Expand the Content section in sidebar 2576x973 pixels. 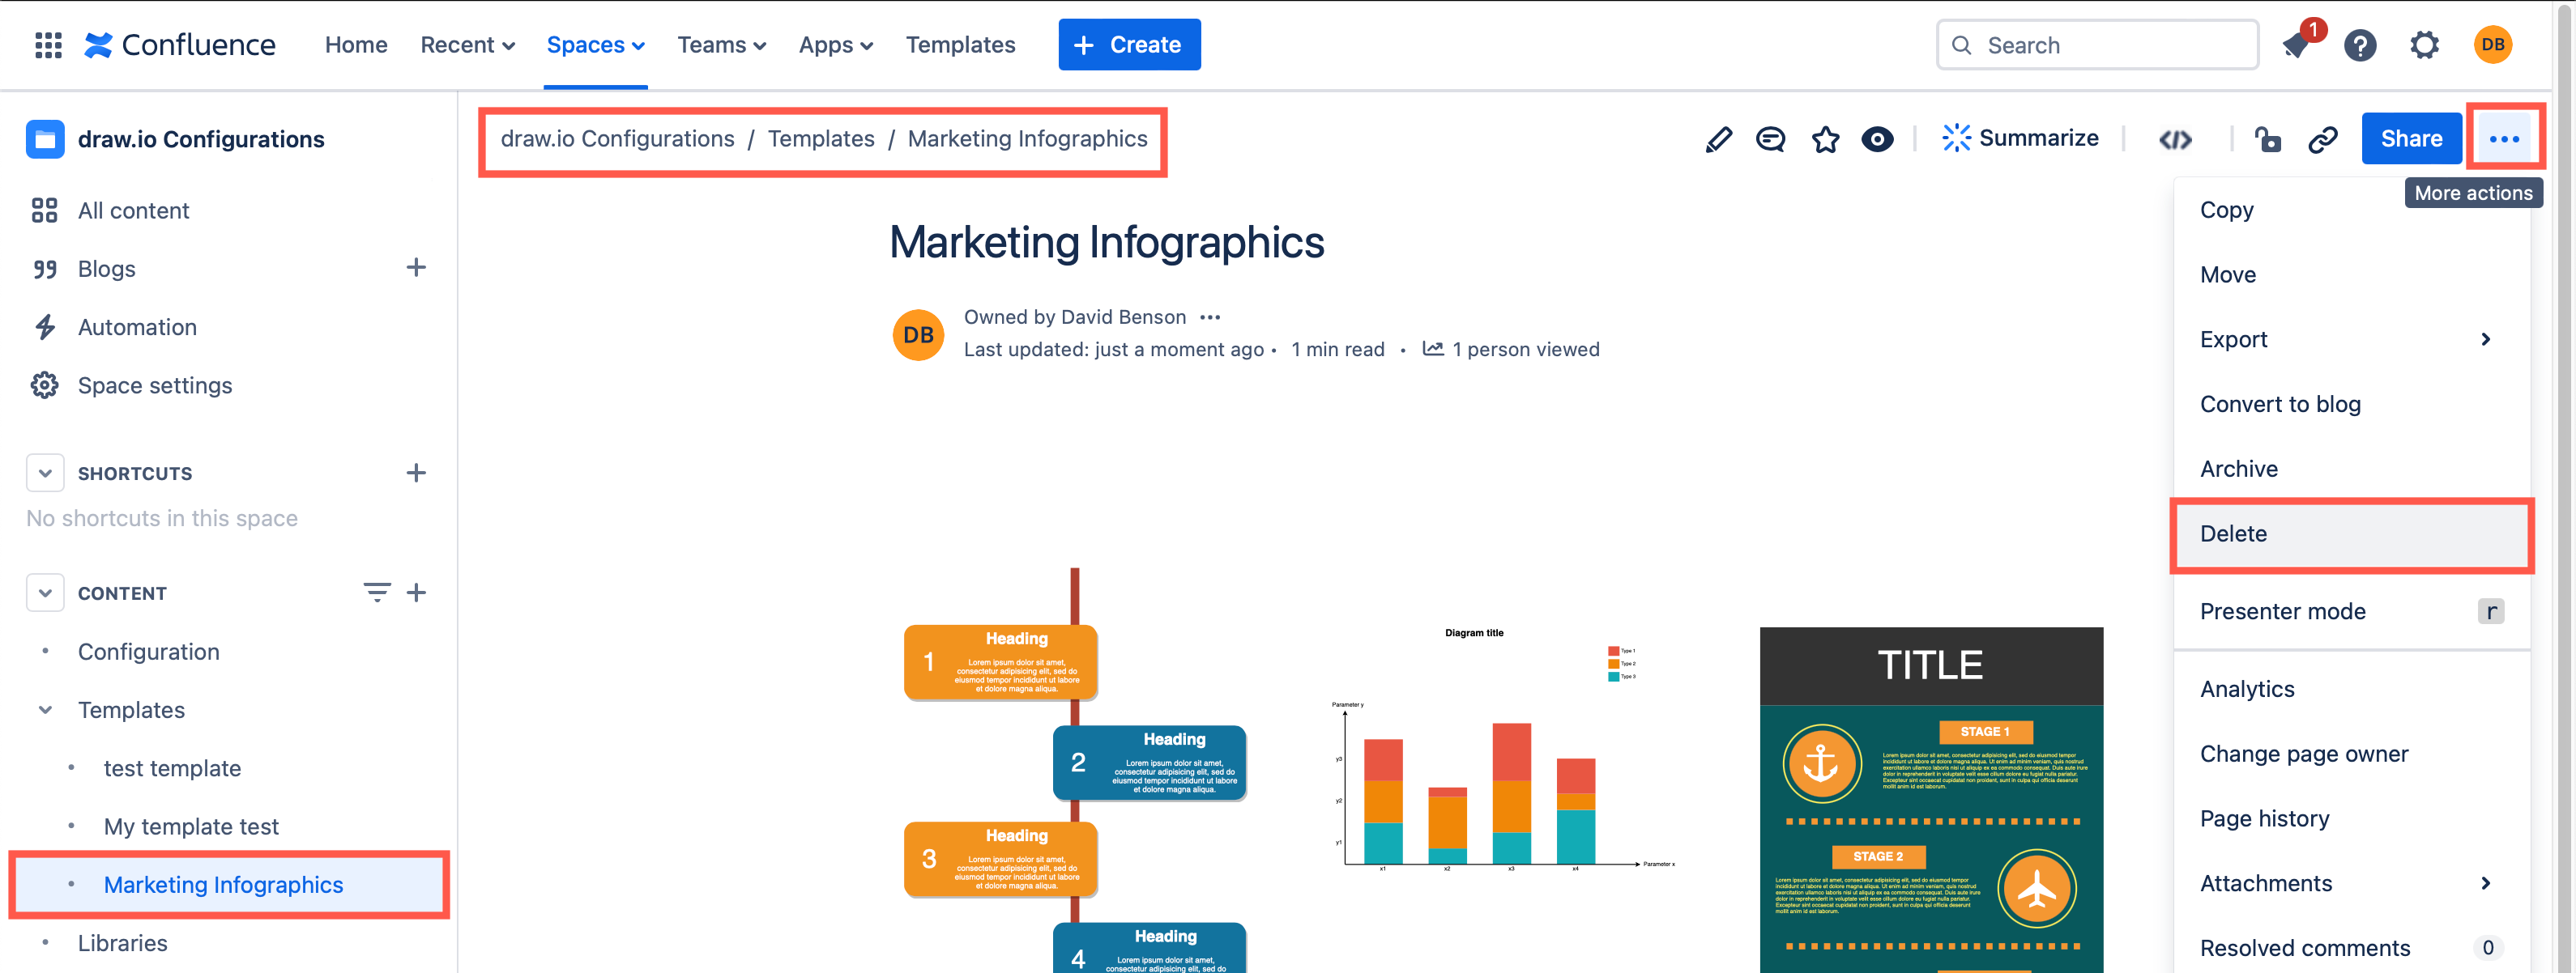click(45, 593)
